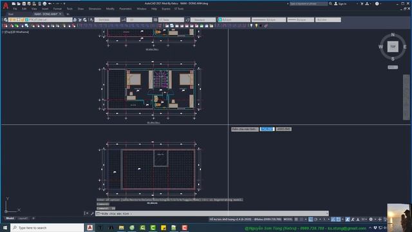Image resolution: width=412 pixels, height=232 pixels.
Task: Click the yellow light bulb icon in toolbar
Action: [x=256, y=26]
